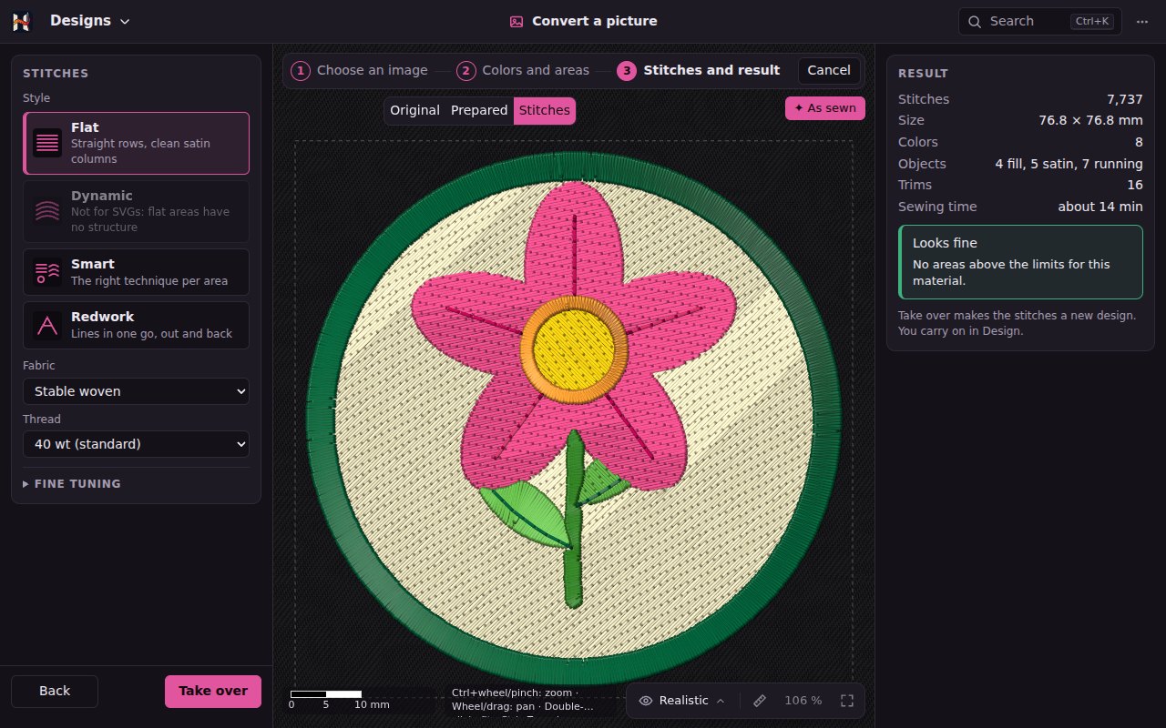This screenshot has width=1166, height=728.
Task: Switch to the Prepared view tab
Action: coord(479,110)
